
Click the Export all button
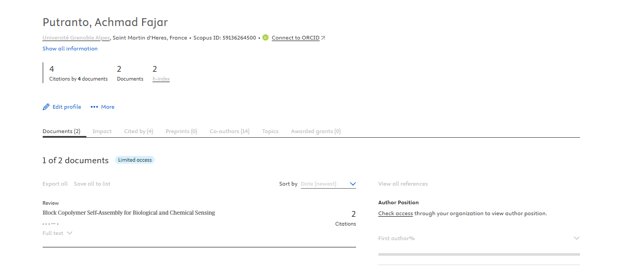(x=55, y=184)
